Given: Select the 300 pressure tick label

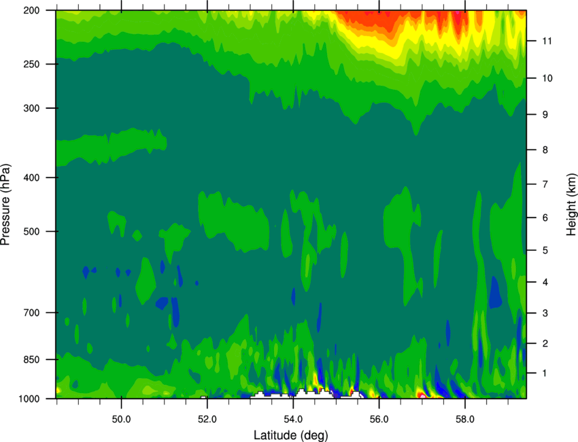Looking at the screenshot, I should point(31,108).
